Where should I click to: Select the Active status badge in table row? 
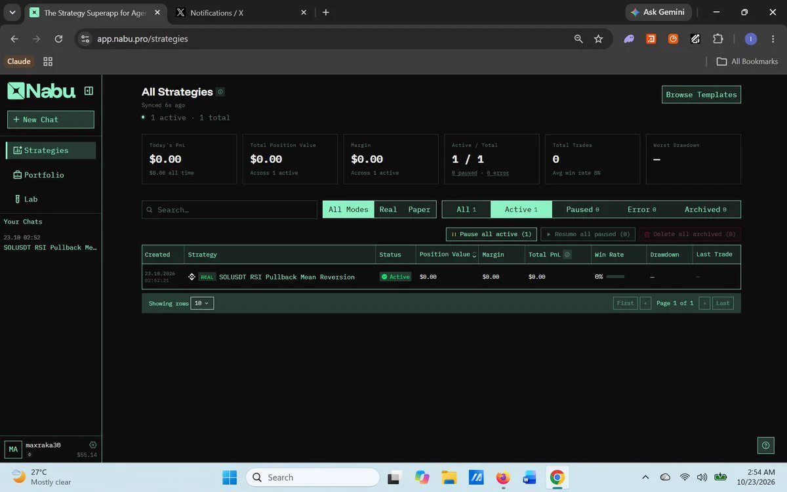point(395,277)
